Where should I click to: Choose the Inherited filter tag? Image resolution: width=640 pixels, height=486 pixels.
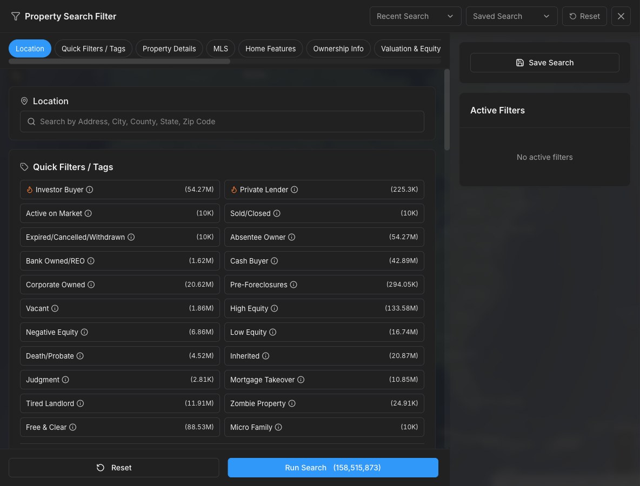click(324, 356)
